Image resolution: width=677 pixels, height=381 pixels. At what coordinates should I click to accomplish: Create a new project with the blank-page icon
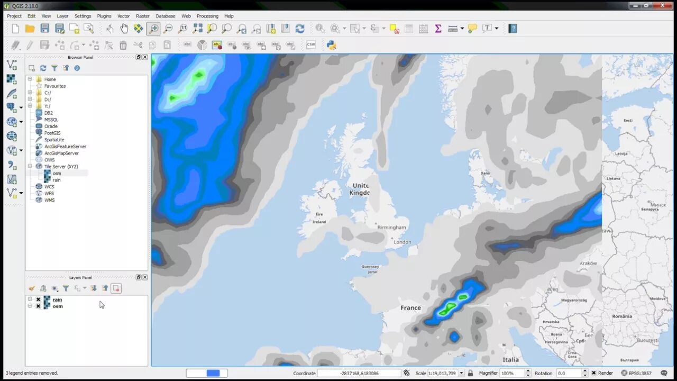click(x=15, y=29)
